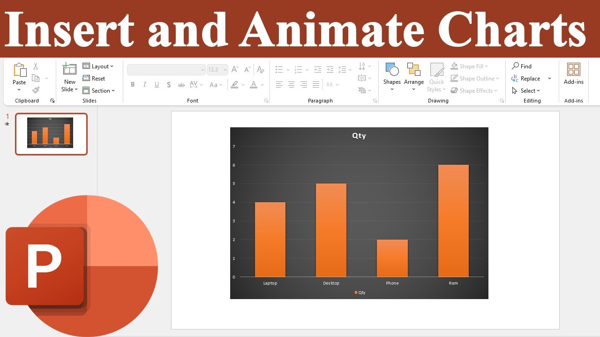The height and width of the screenshot is (337, 600).
Task: Set Justify paragraph alignment
Action: point(316,85)
